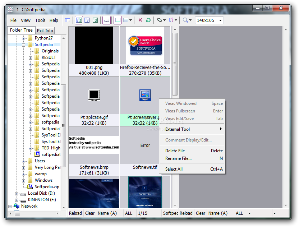Open the Tools menu

[x=40, y=20]
